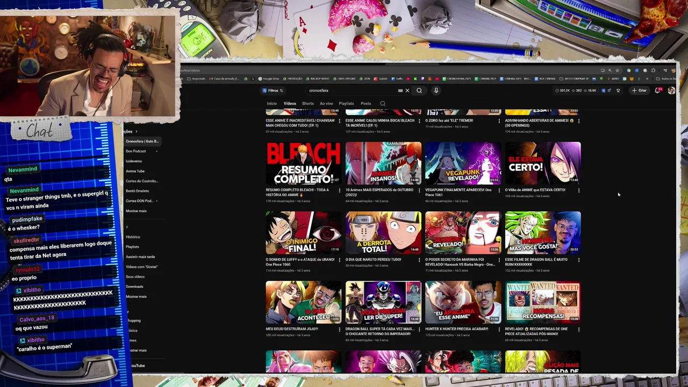Open Vídeos com "Gostei" in sidebar
Screen dimensions: 688x387
click(x=141, y=267)
